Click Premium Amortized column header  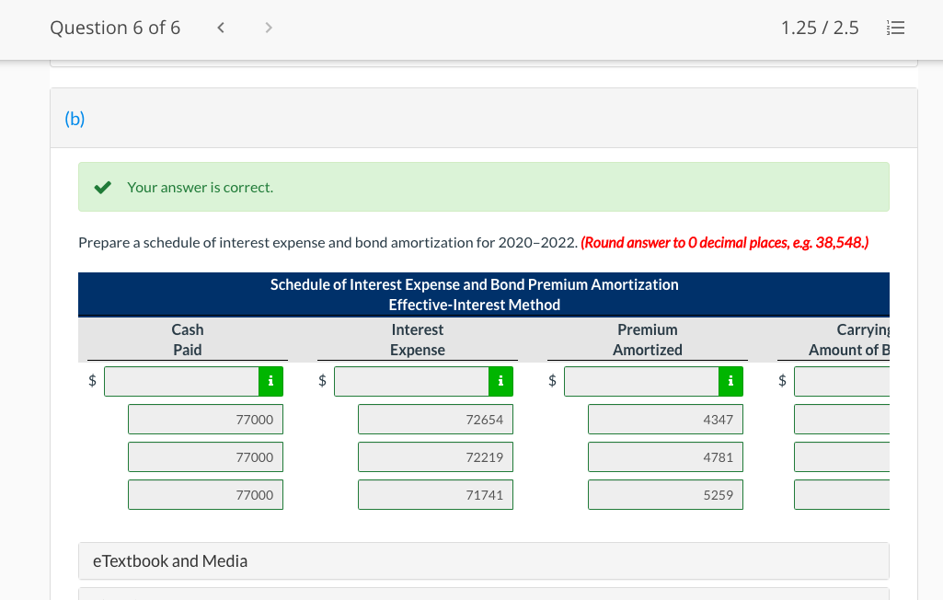click(x=648, y=340)
